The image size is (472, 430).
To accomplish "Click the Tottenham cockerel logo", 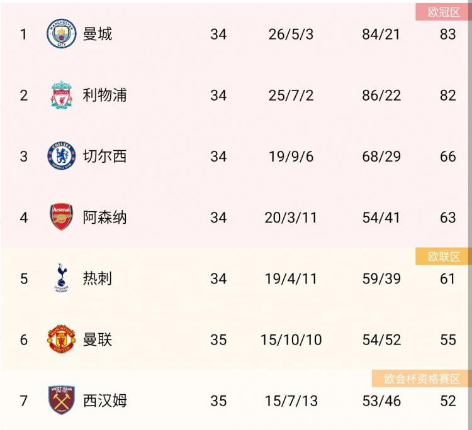I will pos(62,278).
